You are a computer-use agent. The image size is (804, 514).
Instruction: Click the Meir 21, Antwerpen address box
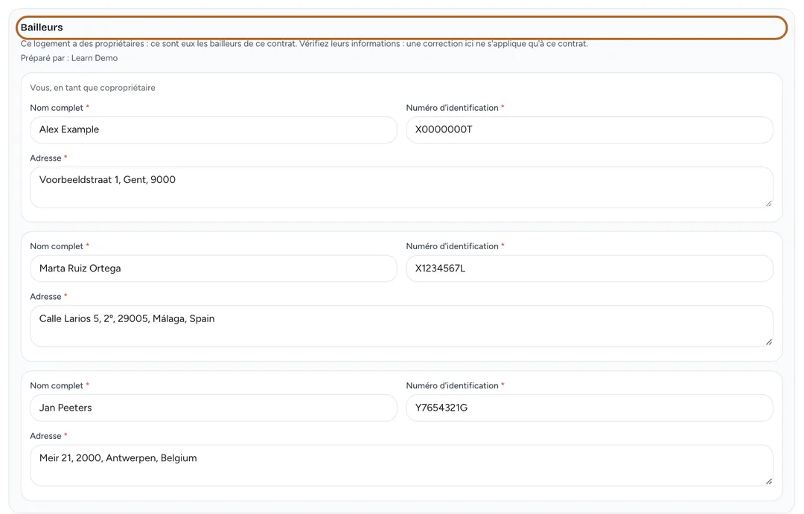(401, 466)
